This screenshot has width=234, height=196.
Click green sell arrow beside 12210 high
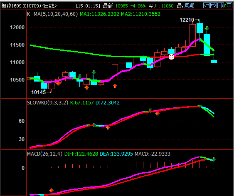[x=207, y=28]
